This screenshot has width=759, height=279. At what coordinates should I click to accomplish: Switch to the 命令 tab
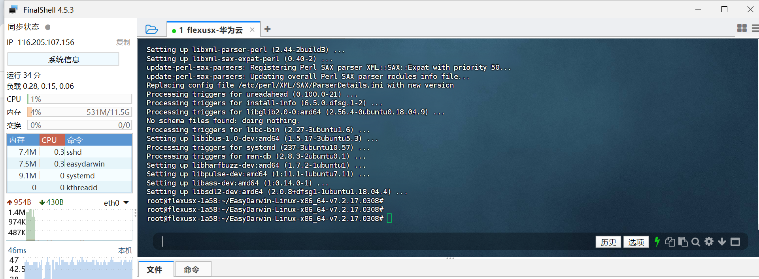[x=192, y=270]
